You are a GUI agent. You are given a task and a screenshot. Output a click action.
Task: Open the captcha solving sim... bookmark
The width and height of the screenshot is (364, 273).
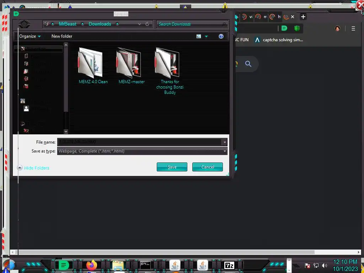point(279,40)
